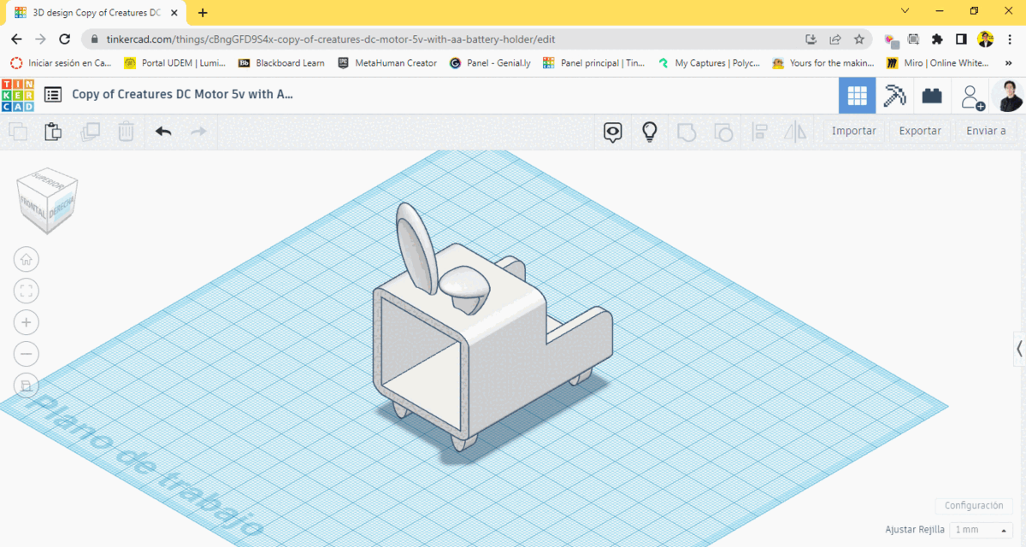The height and width of the screenshot is (547, 1026).
Task: Open the Minecraft pickaxe blocks view
Action: (894, 96)
